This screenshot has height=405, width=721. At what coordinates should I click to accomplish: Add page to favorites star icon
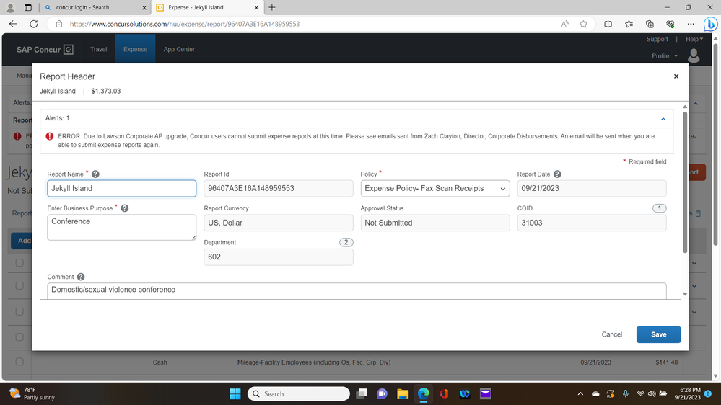[583, 24]
